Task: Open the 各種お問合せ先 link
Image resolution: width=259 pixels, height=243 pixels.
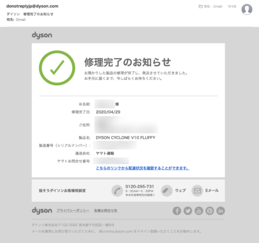Action: click(x=106, y=211)
